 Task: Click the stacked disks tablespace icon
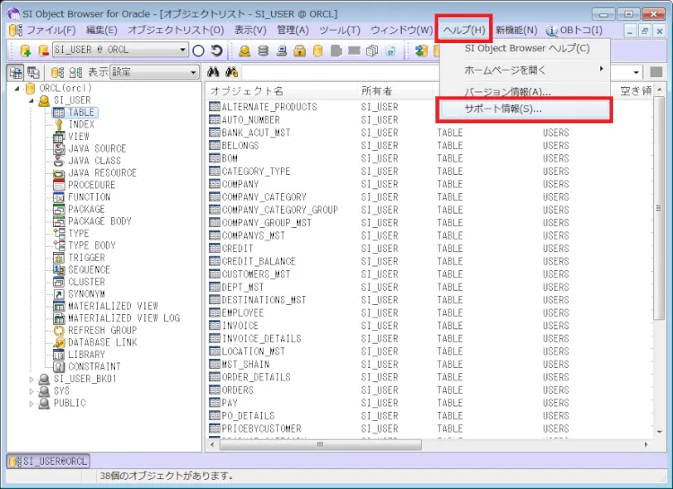point(263,50)
